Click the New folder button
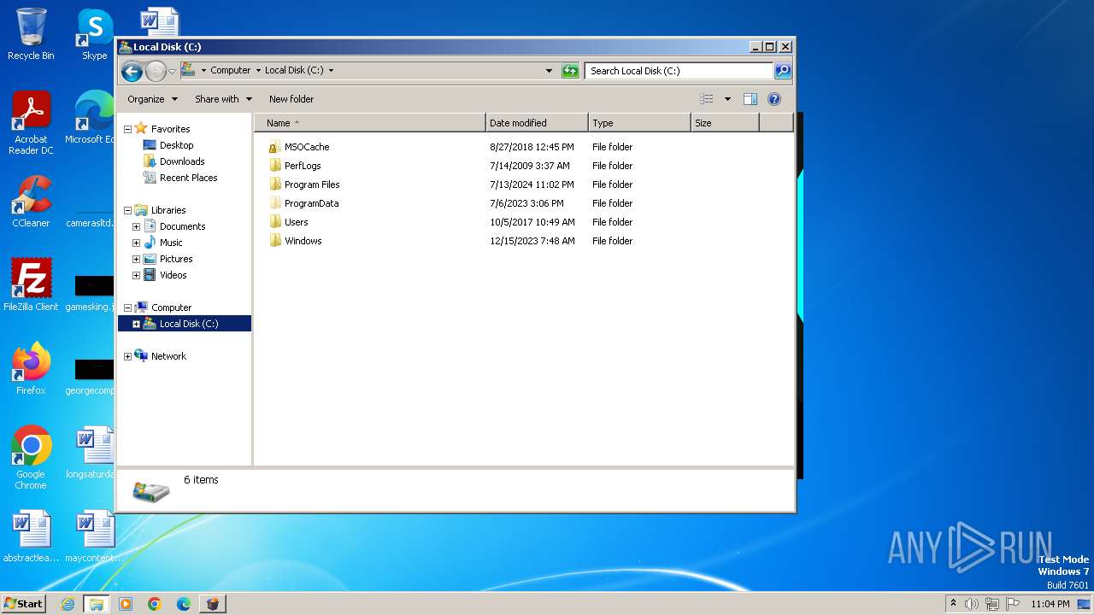Viewport: 1094px width, 615px height. tap(291, 99)
